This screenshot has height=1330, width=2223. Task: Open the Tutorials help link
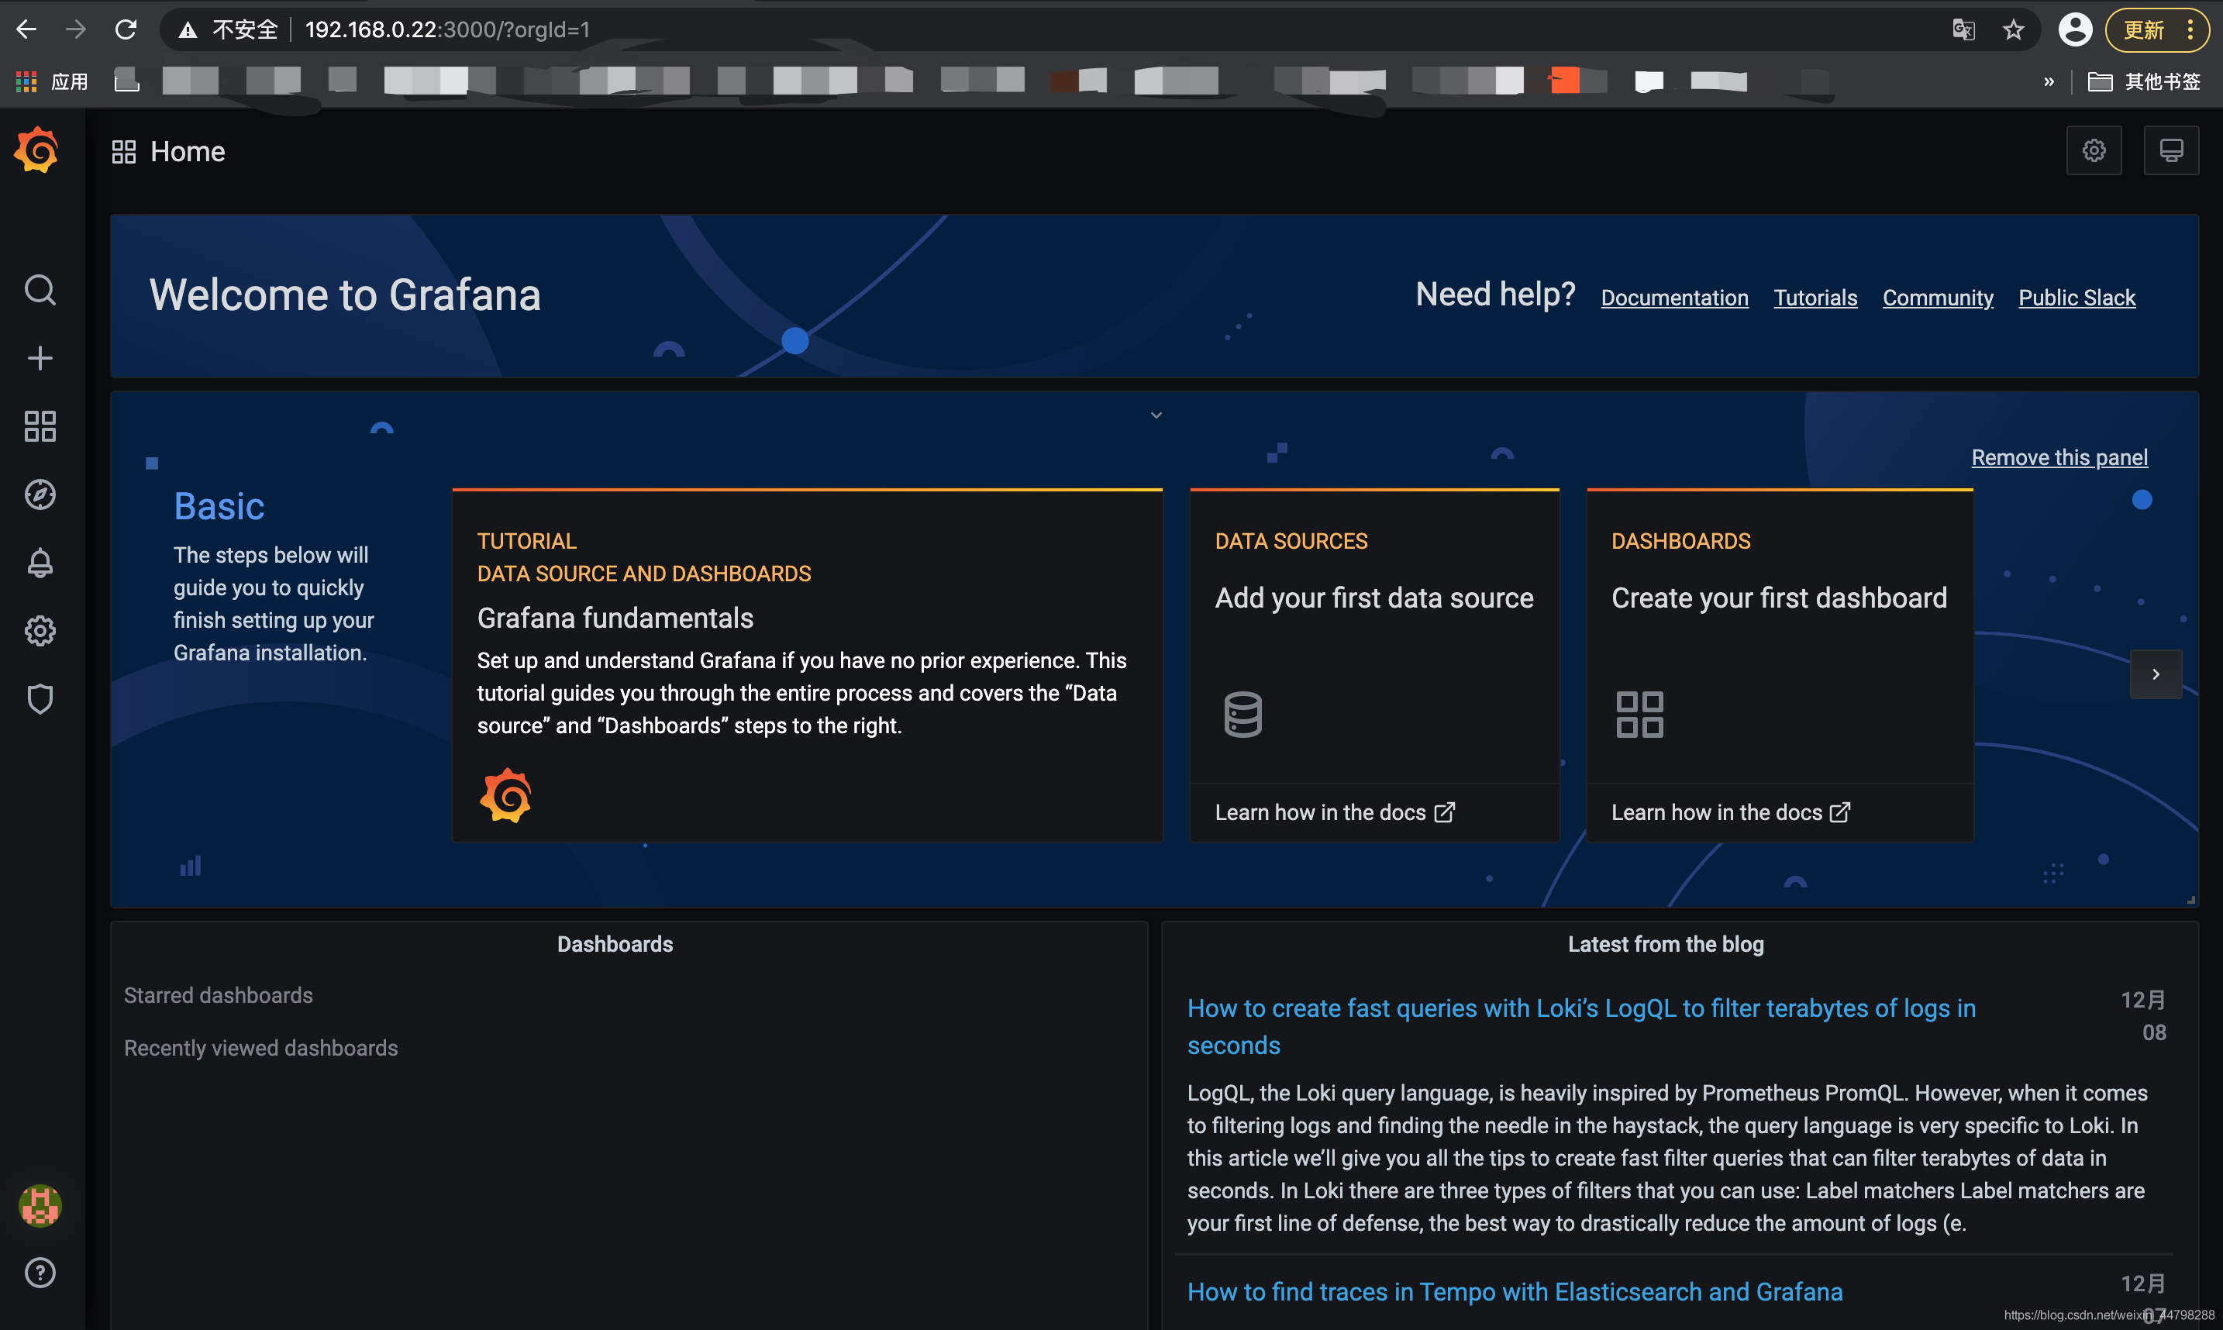(1815, 298)
